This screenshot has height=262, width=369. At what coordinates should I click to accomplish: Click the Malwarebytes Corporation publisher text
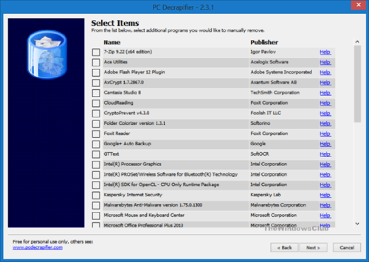point(278,205)
